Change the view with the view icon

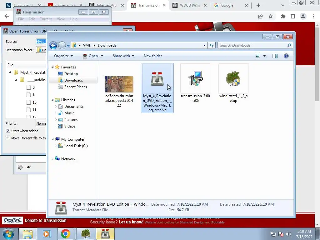tap(258, 56)
